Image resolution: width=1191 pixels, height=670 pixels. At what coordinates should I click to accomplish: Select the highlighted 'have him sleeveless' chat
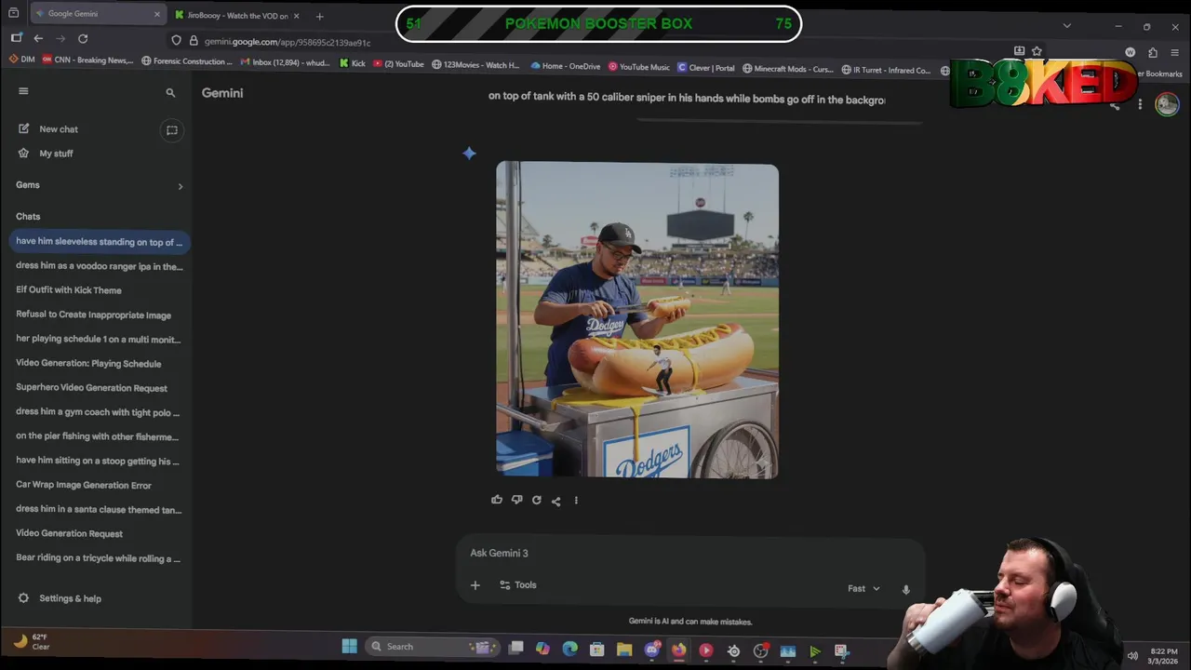pyautogui.click(x=99, y=242)
